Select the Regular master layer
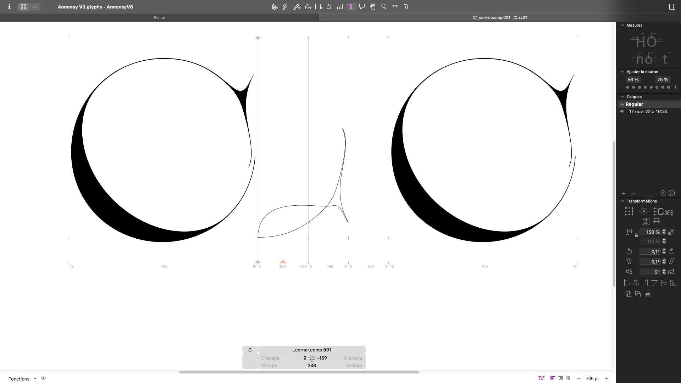Screen dimensions: 681x383 tap(635, 104)
